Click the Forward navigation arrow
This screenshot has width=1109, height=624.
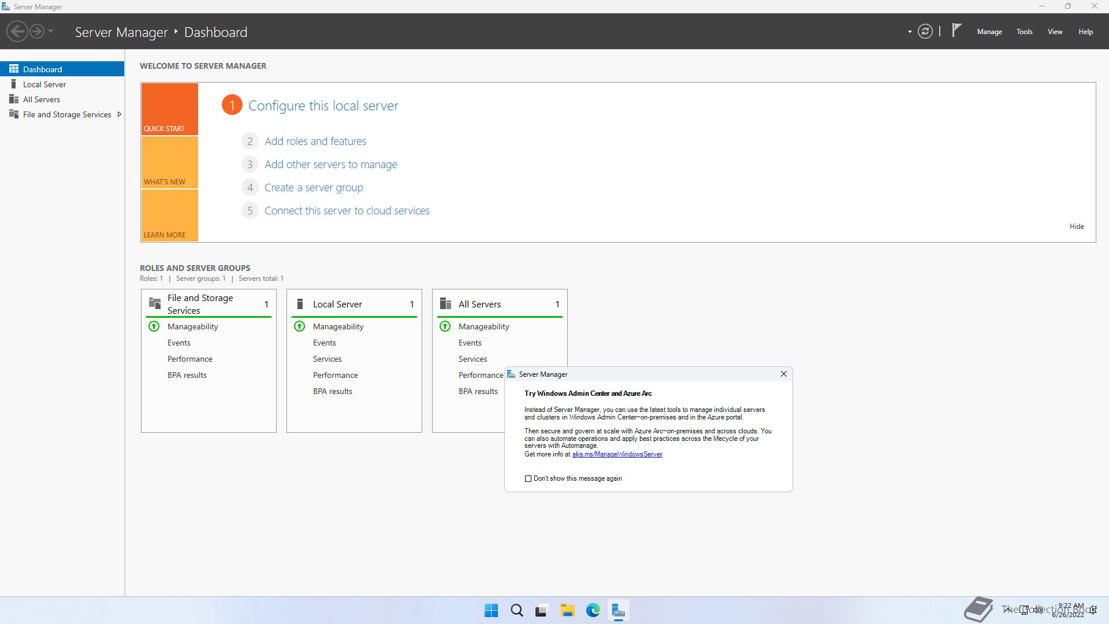[36, 31]
